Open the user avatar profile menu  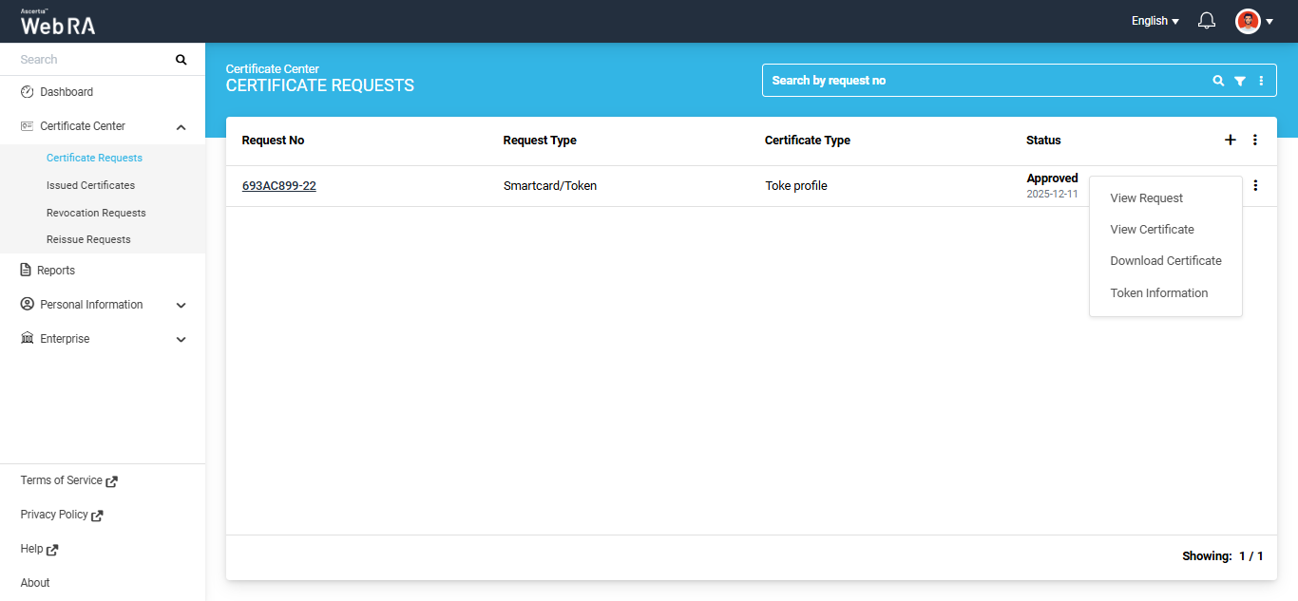pyautogui.click(x=1253, y=21)
